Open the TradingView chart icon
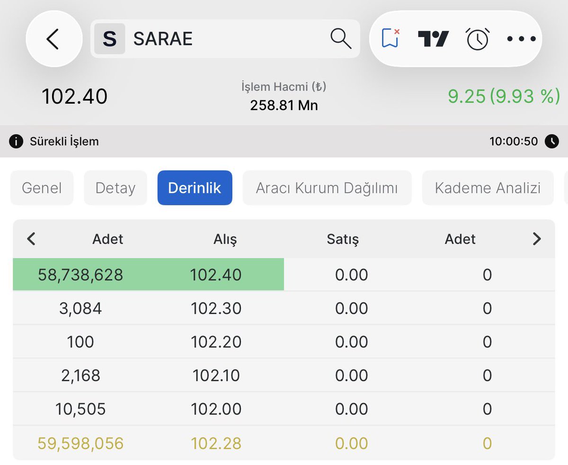This screenshot has height=465, width=568. [x=433, y=39]
